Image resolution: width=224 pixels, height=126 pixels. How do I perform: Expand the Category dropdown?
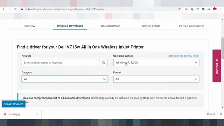pos(65,79)
